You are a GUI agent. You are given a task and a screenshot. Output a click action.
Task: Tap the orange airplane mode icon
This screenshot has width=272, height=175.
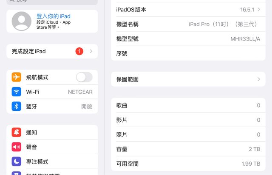(x=17, y=77)
